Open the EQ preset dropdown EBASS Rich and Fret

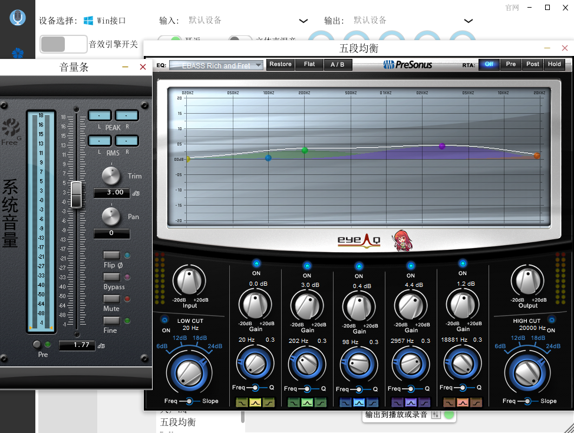pyautogui.click(x=216, y=65)
